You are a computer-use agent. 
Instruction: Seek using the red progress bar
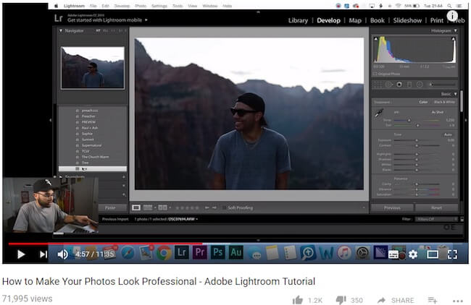[x=105, y=244]
